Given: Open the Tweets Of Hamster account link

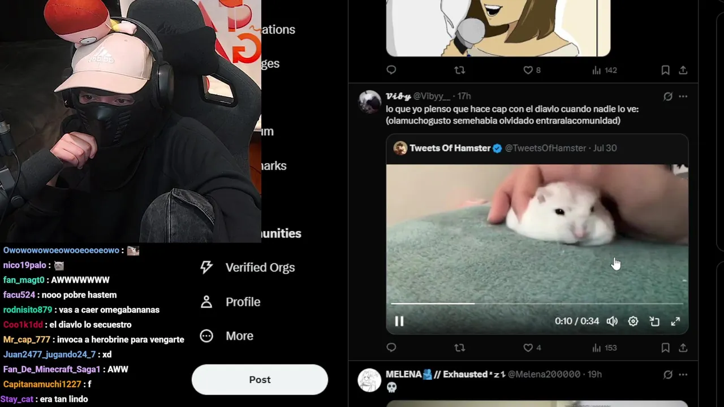Looking at the screenshot, I should point(450,148).
